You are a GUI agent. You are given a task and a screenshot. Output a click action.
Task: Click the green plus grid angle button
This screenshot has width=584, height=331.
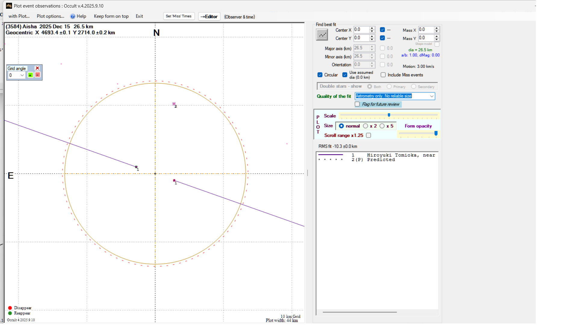30,75
